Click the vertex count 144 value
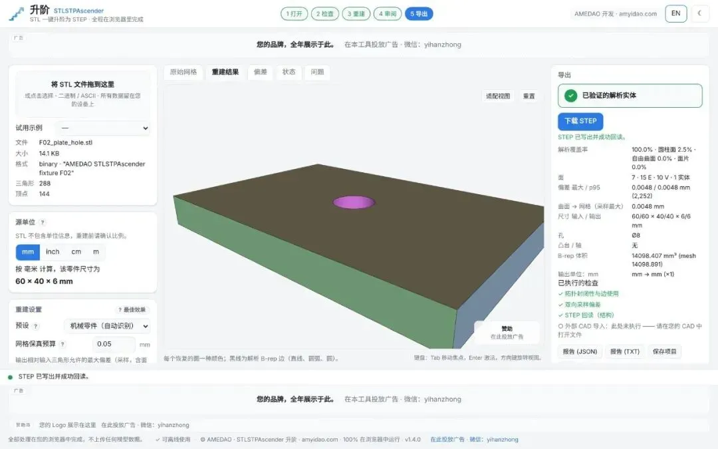Viewport: 718px width, 449px height. (x=45, y=194)
